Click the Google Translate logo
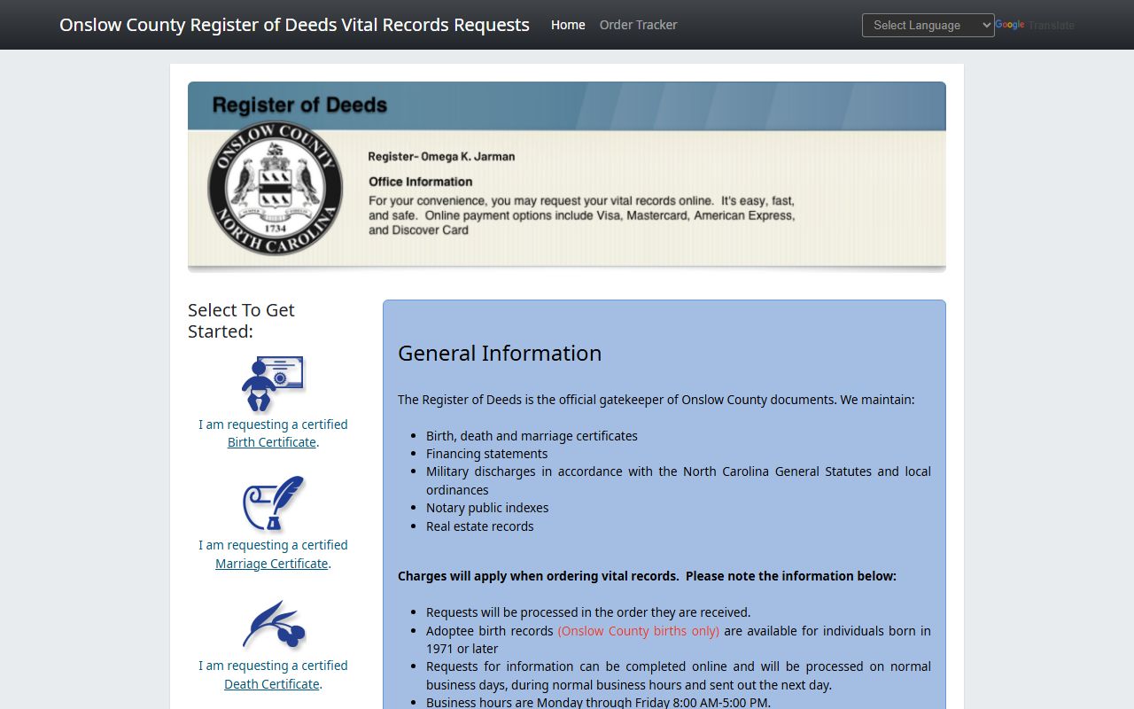 pos(1010,25)
